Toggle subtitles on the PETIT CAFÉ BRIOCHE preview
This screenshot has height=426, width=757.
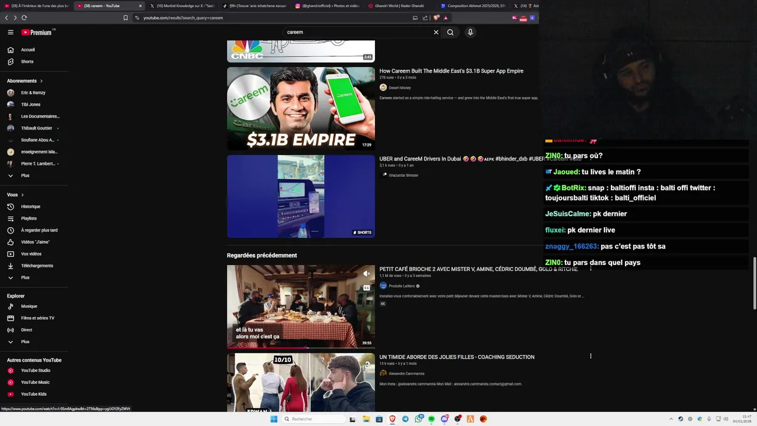367,288
